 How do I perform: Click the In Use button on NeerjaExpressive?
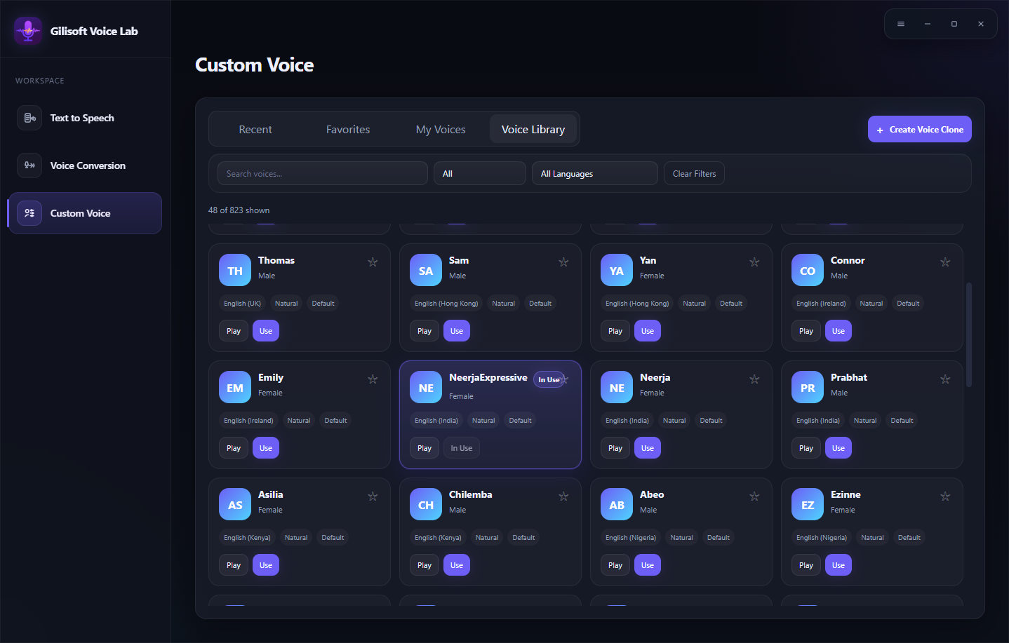coord(462,448)
